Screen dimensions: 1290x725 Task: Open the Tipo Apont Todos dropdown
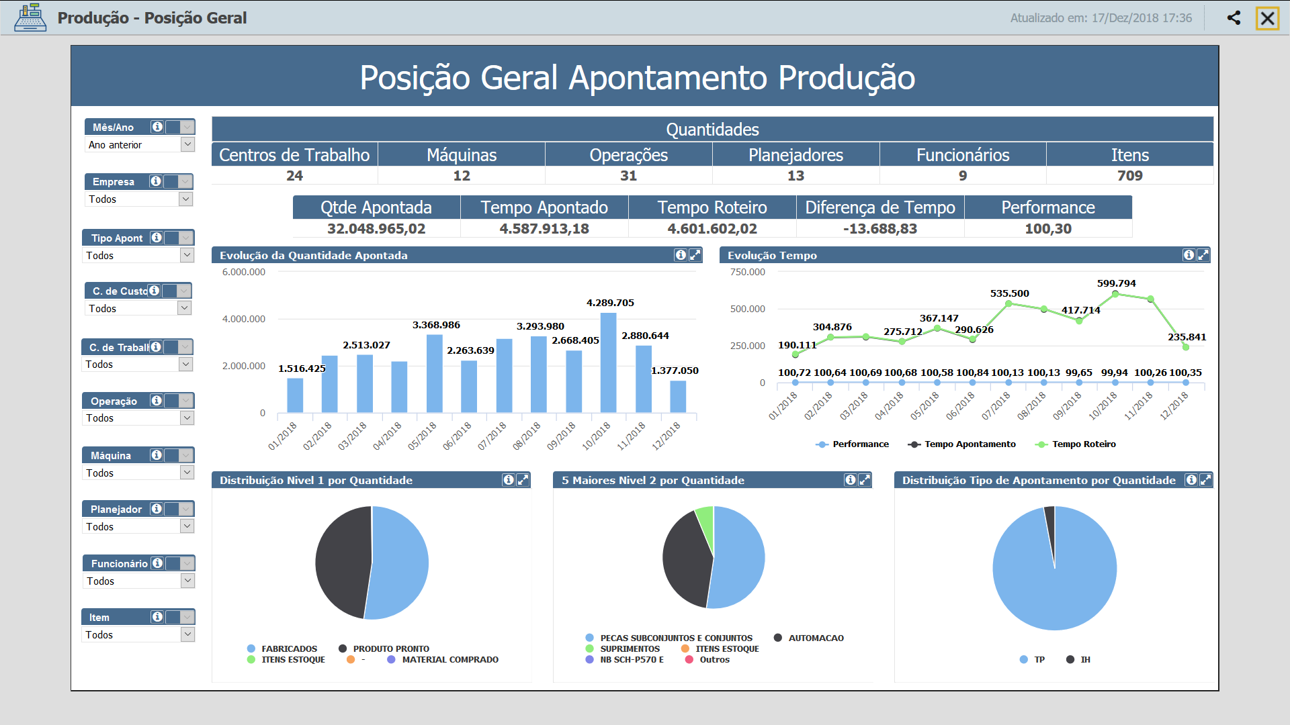pyautogui.click(x=186, y=255)
